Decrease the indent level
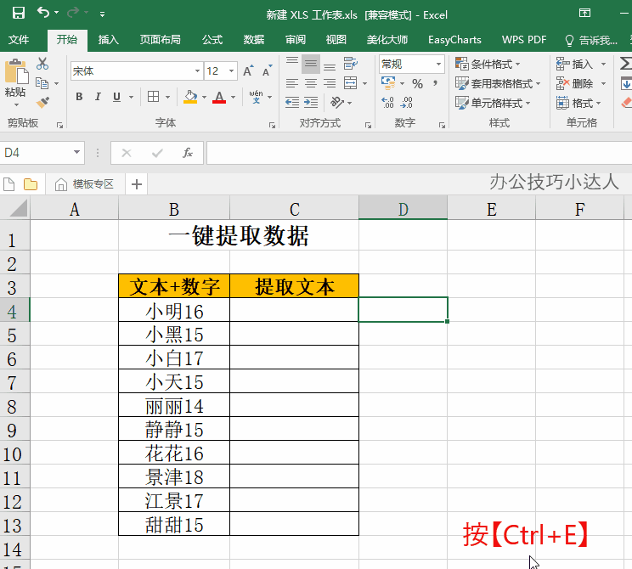The height and width of the screenshot is (569, 632). 292,103
